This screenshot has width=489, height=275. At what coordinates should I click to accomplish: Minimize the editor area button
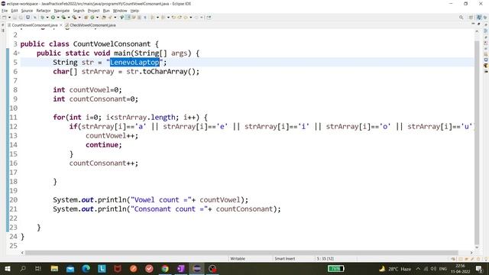click(x=474, y=24)
